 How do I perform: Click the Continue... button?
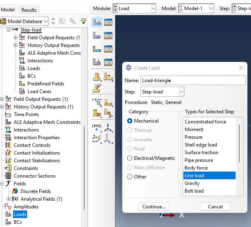coord(154,206)
